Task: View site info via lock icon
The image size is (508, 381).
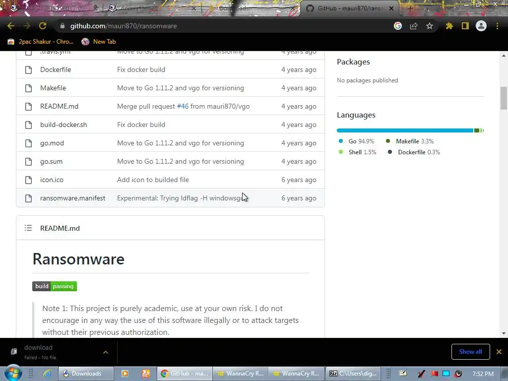Action: pyautogui.click(x=63, y=26)
